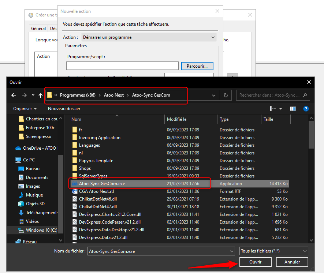The image size is (324, 273).
Task: Open the Organiser menu
Action: (x=25, y=109)
